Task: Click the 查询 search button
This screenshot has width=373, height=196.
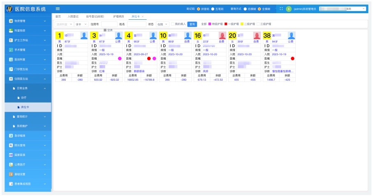Action: [x=192, y=24]
